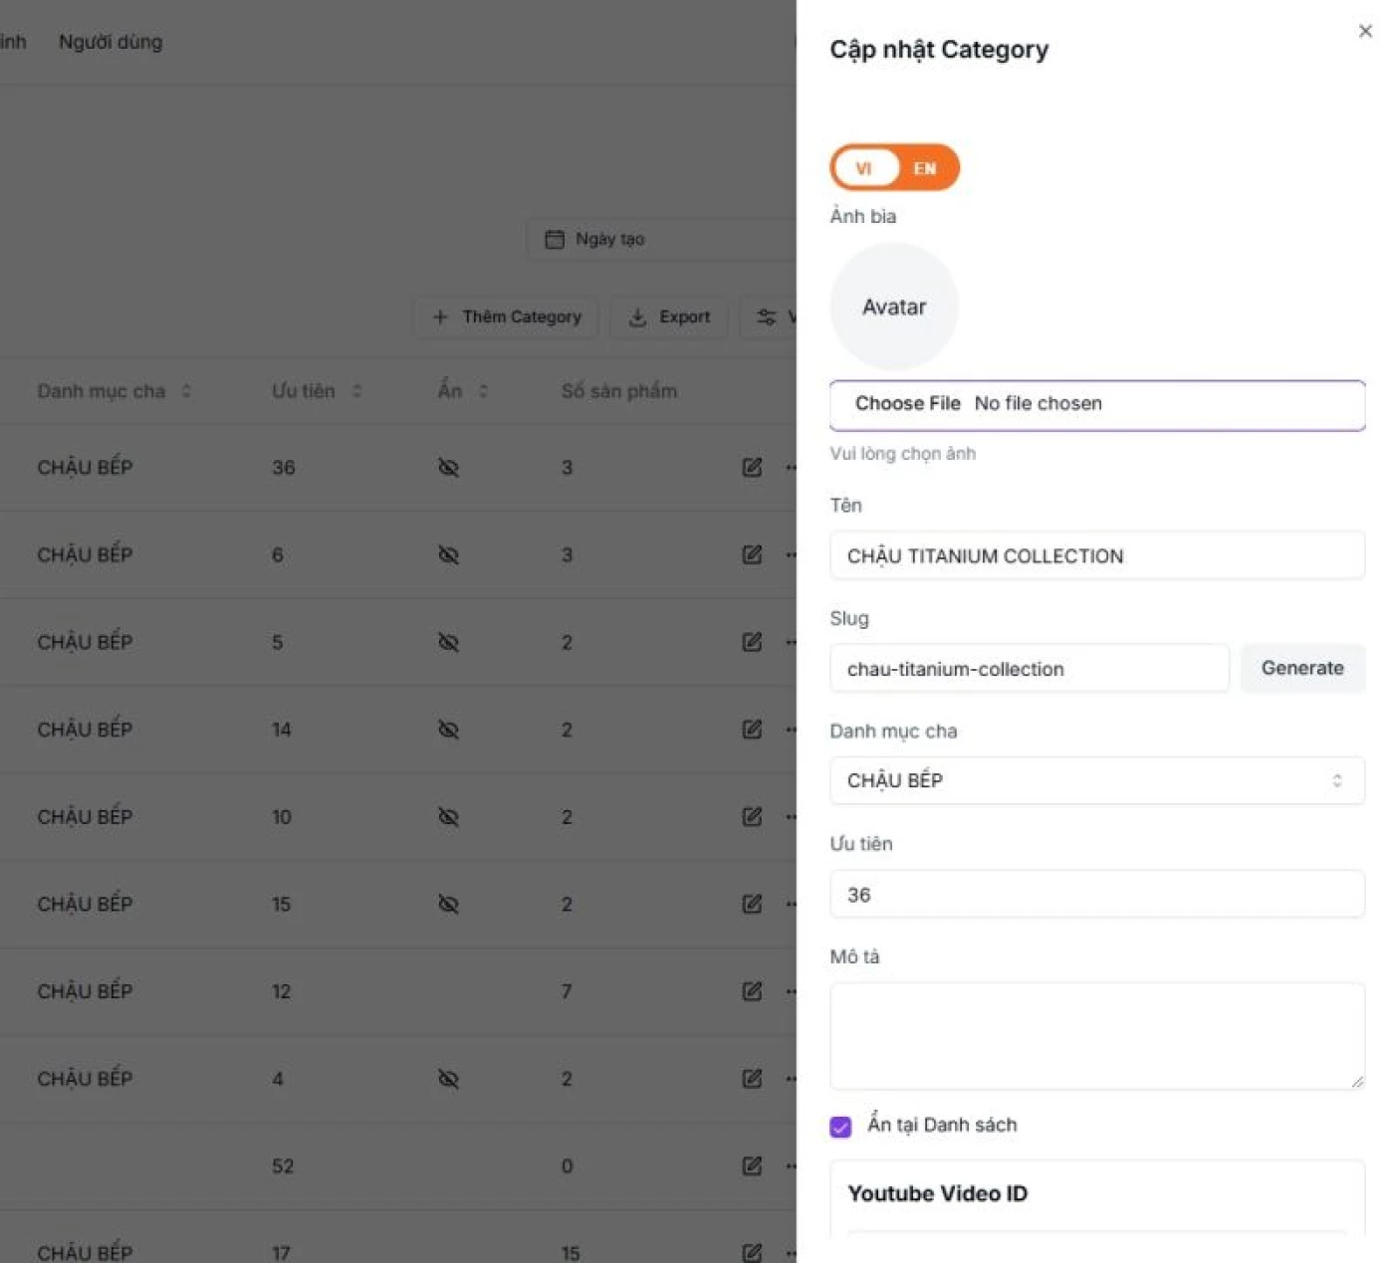The width and height of the screenshot is (1394, 1263).
Task: Select the filter icon next to Export
Action: tap(767, 316)
